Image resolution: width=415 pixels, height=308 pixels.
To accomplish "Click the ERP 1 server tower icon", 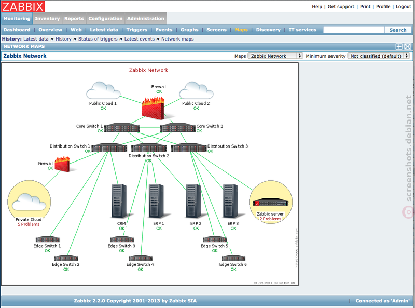I will (x=156, y=202).
